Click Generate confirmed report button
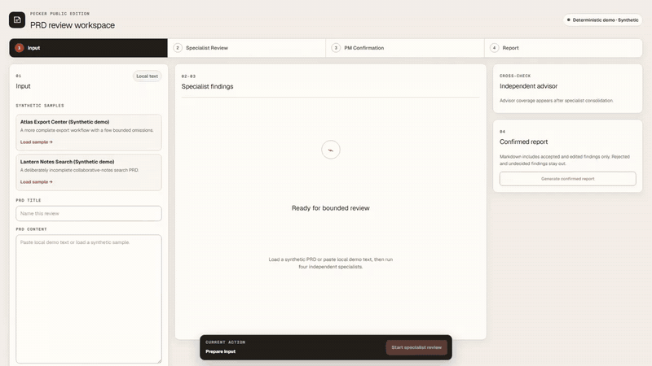Screen dimensions: 652x366 (567, 179)
